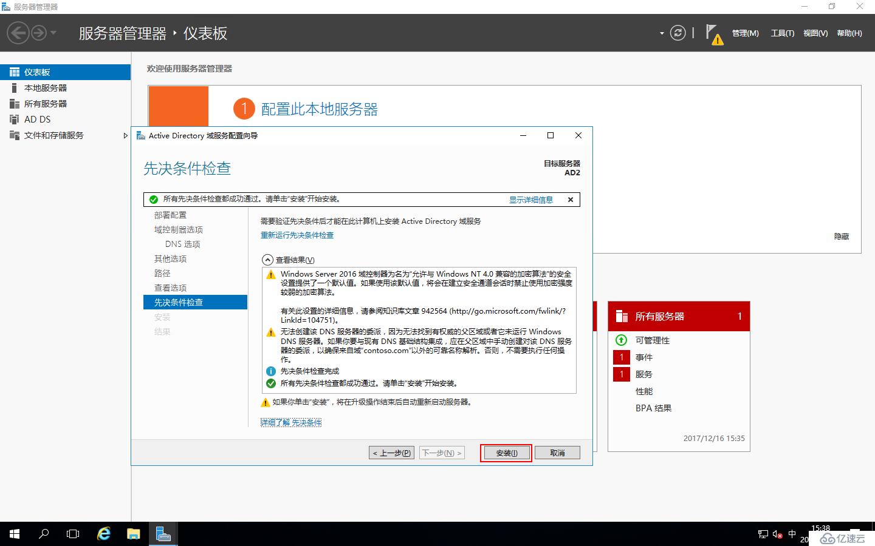Viewport: 875px width, 546px height.
Task: Collapse the 查看结果(V) section
Action: point(267,260)
